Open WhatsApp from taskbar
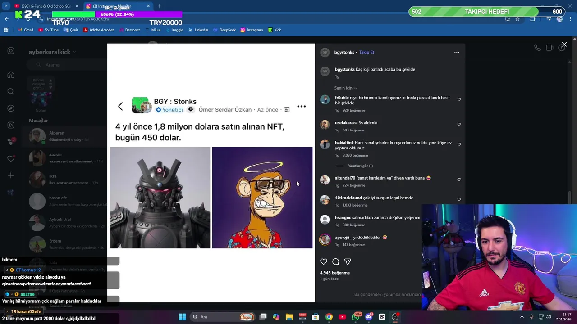The image size is (577, 324). tap(356, 317)
